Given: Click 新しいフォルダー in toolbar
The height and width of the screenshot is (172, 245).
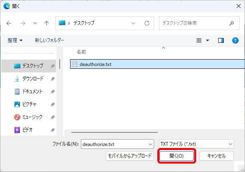Looking at the screenshot, I should pos(49,40).
